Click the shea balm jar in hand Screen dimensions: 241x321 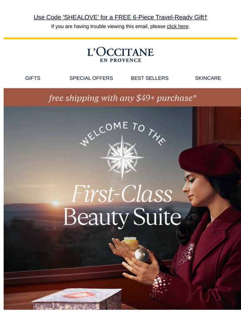(130, 243)
